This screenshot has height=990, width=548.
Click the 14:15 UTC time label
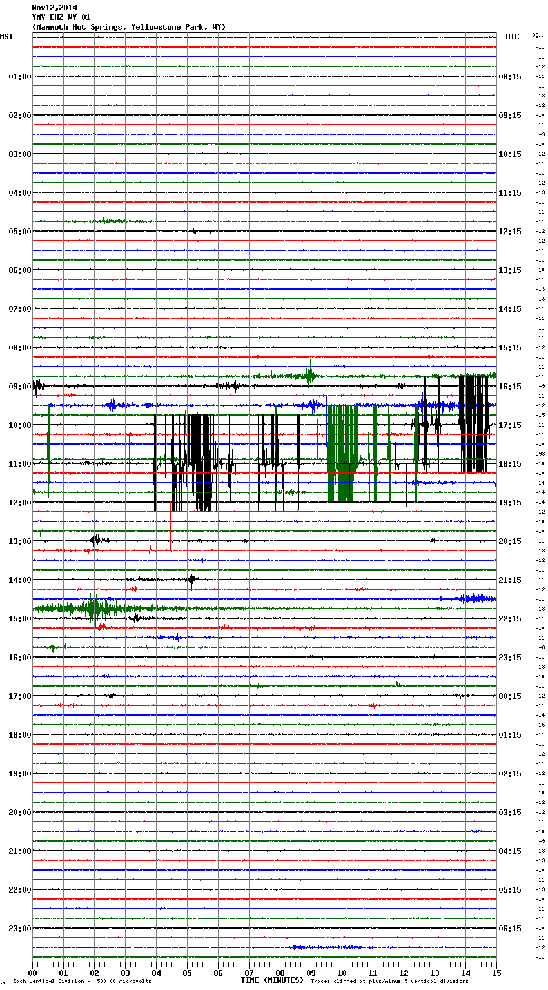click(510, 309)
